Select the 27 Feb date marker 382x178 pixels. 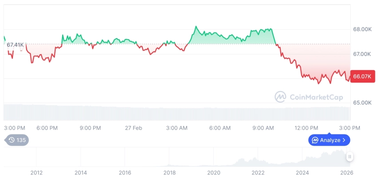pos(133,128)
